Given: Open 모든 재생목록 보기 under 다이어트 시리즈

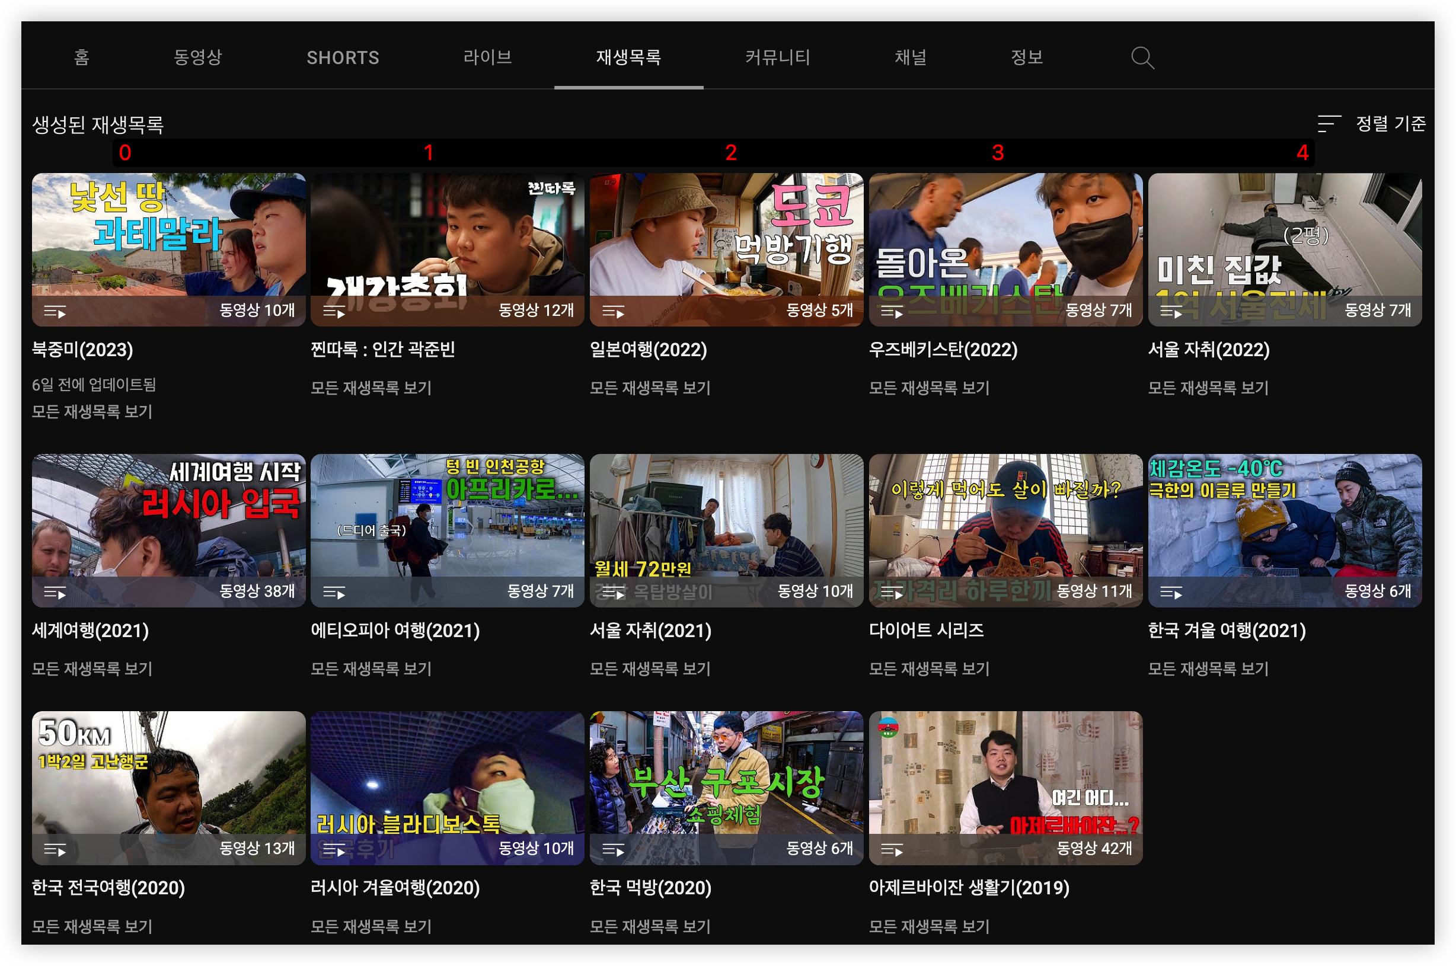Looking at the screenshot, I should tap(928, 668).
